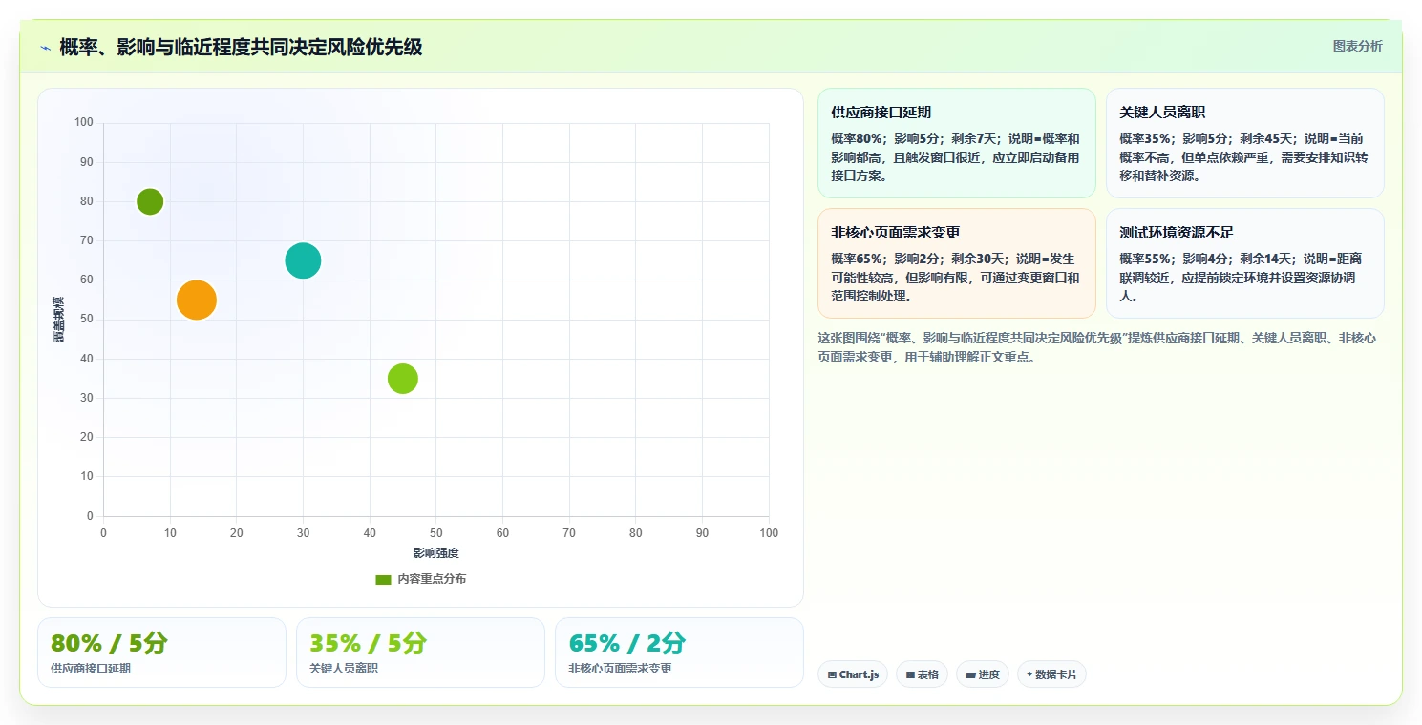Click the x-axis tick label 50
Screen dimensions: 1422x725
(436, 533)
